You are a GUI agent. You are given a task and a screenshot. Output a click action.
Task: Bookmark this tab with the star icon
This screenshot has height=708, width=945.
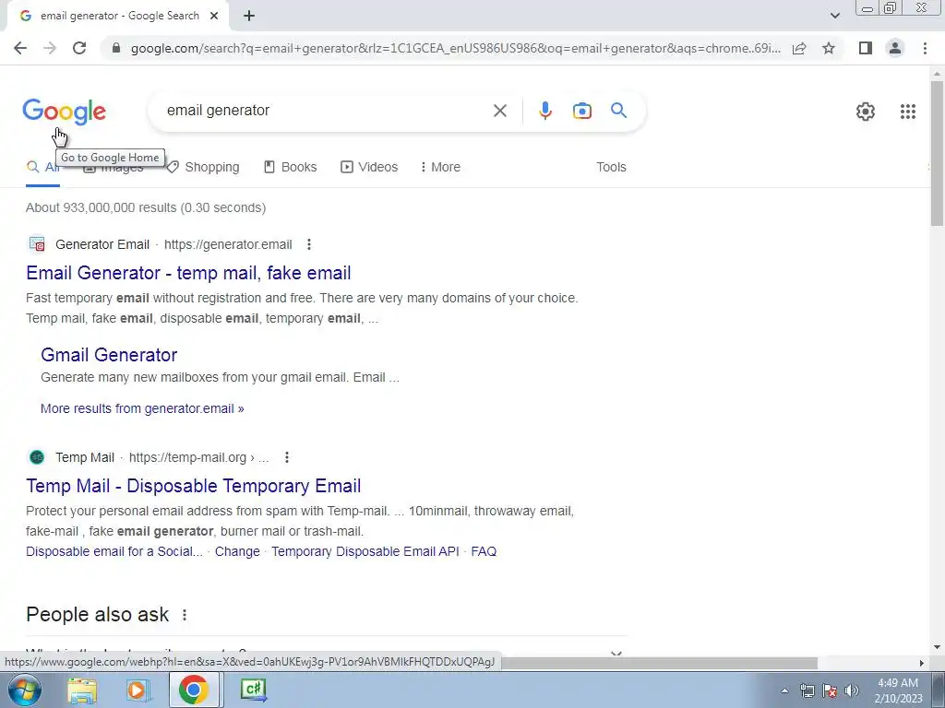click(x=829, y=48)
